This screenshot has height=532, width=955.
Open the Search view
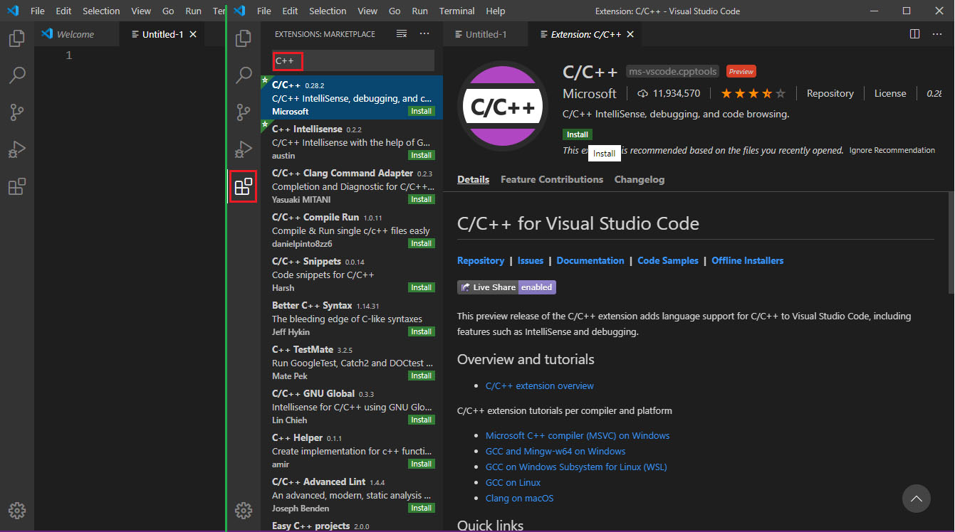244,75
